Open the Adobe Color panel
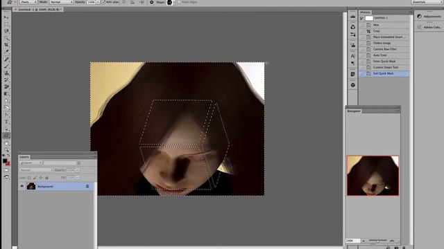 click(x=429, y=27)
